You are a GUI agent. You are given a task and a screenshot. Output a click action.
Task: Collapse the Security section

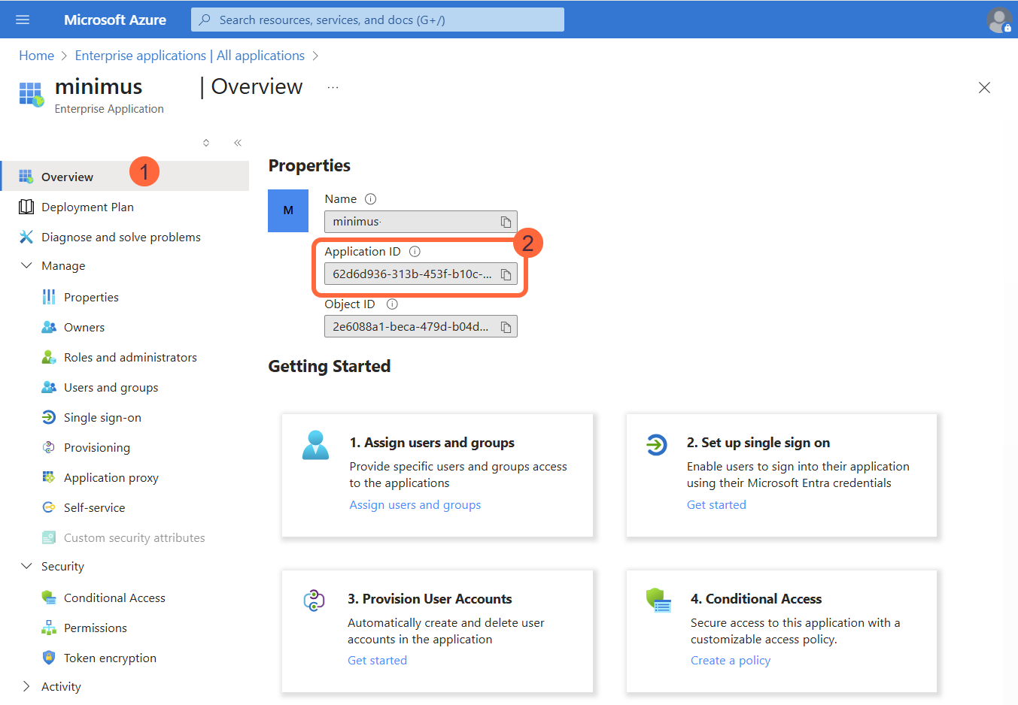pyautogui.click(x=26, y=566)
